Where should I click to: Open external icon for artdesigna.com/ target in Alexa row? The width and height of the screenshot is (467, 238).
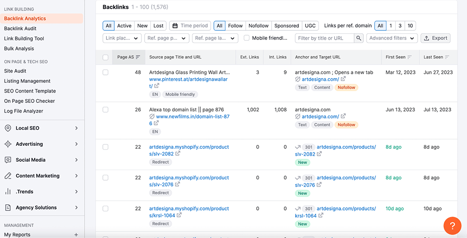tap(343, 116)
